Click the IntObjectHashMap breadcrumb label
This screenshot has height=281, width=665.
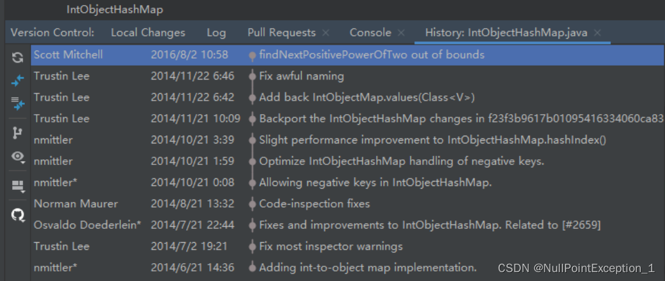(x=115, y=10)
